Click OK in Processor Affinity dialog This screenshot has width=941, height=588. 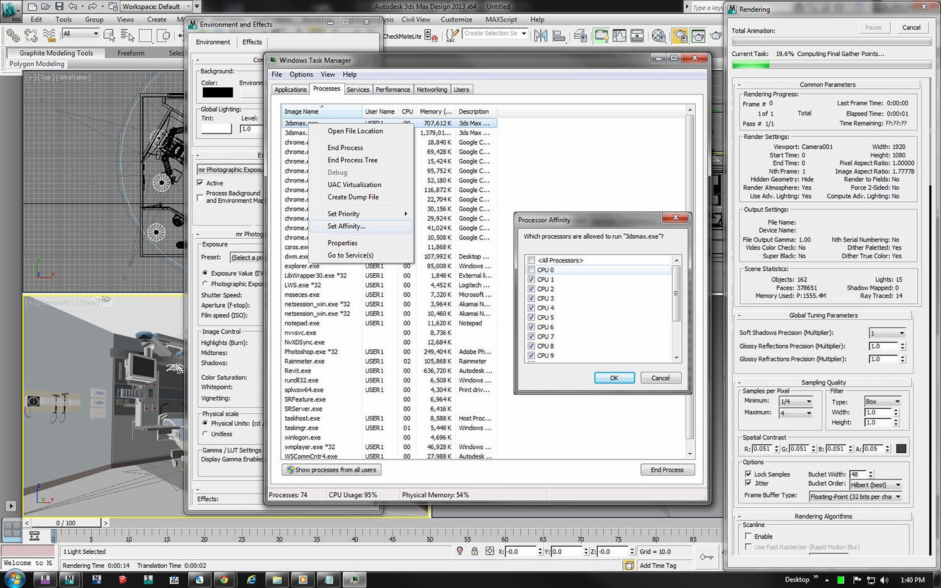coord(614,378)
